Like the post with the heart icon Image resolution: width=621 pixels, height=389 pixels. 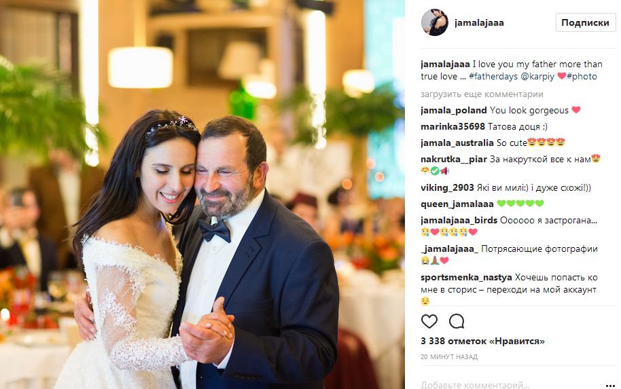[x=429, y=321]
